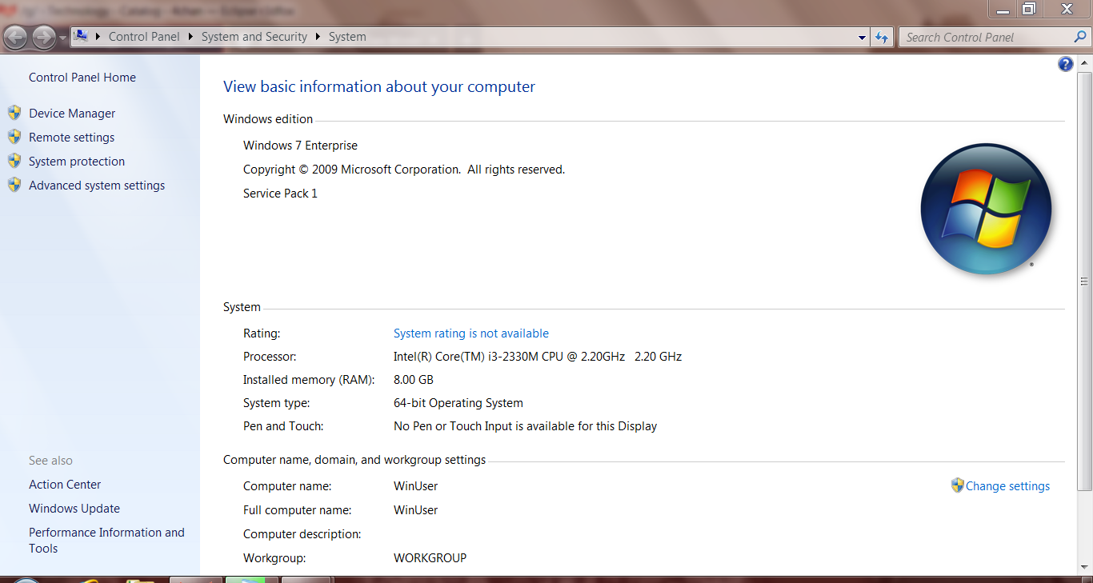The height and width of the screenshot is (583, 1093).
Task: Click the scrollbar down arrow
Action: [x=1085, y=568]
